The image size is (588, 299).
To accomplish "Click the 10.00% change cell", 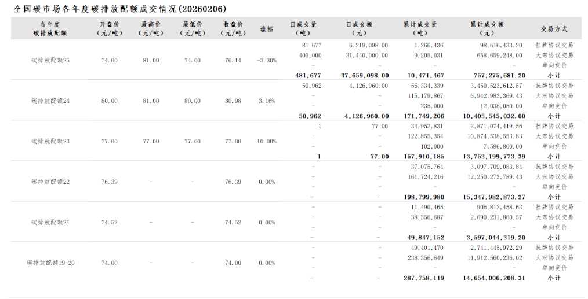I will tap(267, 141).
